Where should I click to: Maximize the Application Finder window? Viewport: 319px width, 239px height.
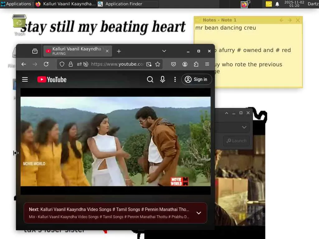241,113
